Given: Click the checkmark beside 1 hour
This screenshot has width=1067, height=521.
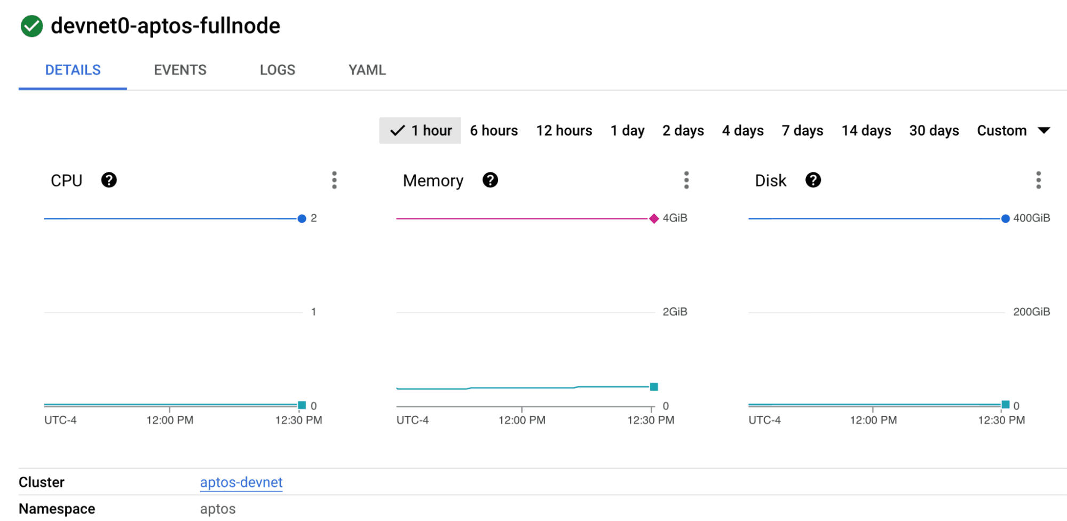Looking at the screenshot, I should click(397, 130).
